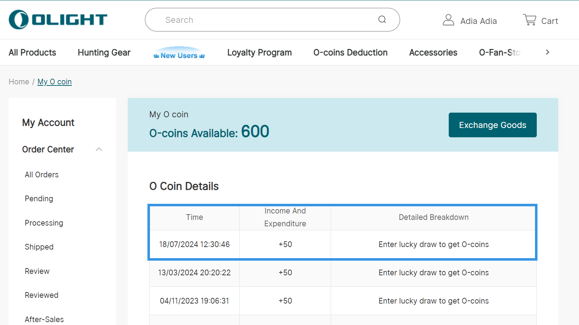Go to Home via breadcrumb
The width and height of the screenshot is (579, 325).
19,82
